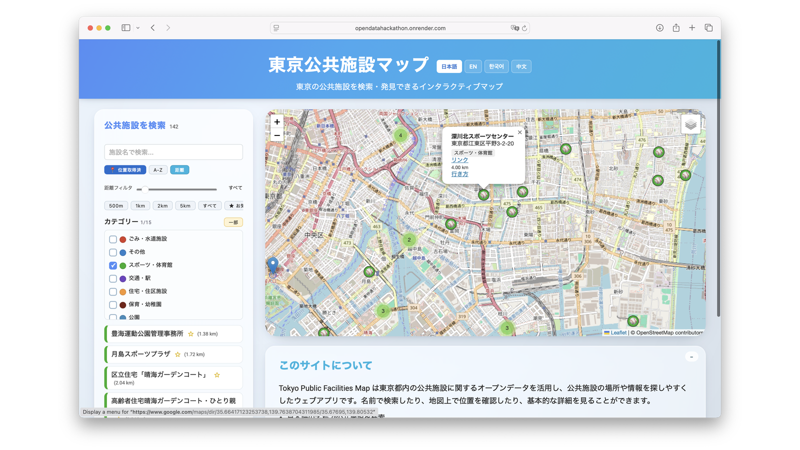
Task: Open the Safari downloads button
Action: tap(659, 28)
